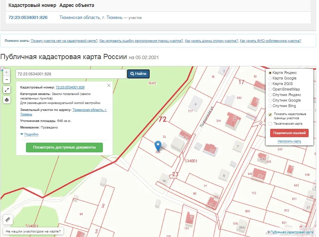This screenshot has height=237, width=319.
Task: Activate the ruler measurement tool
Action: 8,219
